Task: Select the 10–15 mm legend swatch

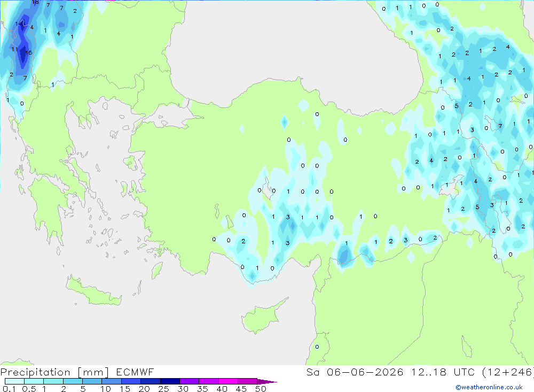Action: pos(112,381)
